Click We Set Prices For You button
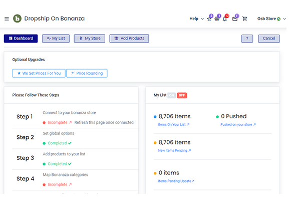 pyautogui.click(x=39, y=73)
